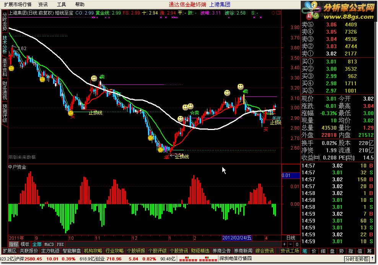
Task: Open 智能解盘 in the bottom bar
Action: pyautogui.click(x=72, y=251)
